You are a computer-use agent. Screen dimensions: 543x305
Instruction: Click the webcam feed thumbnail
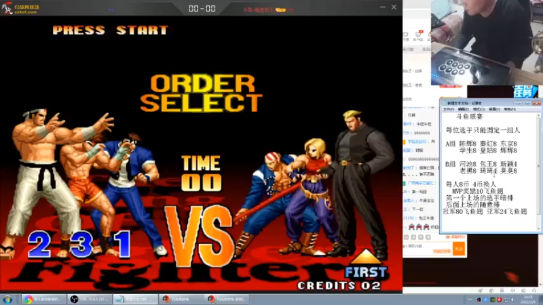(486, 42)
